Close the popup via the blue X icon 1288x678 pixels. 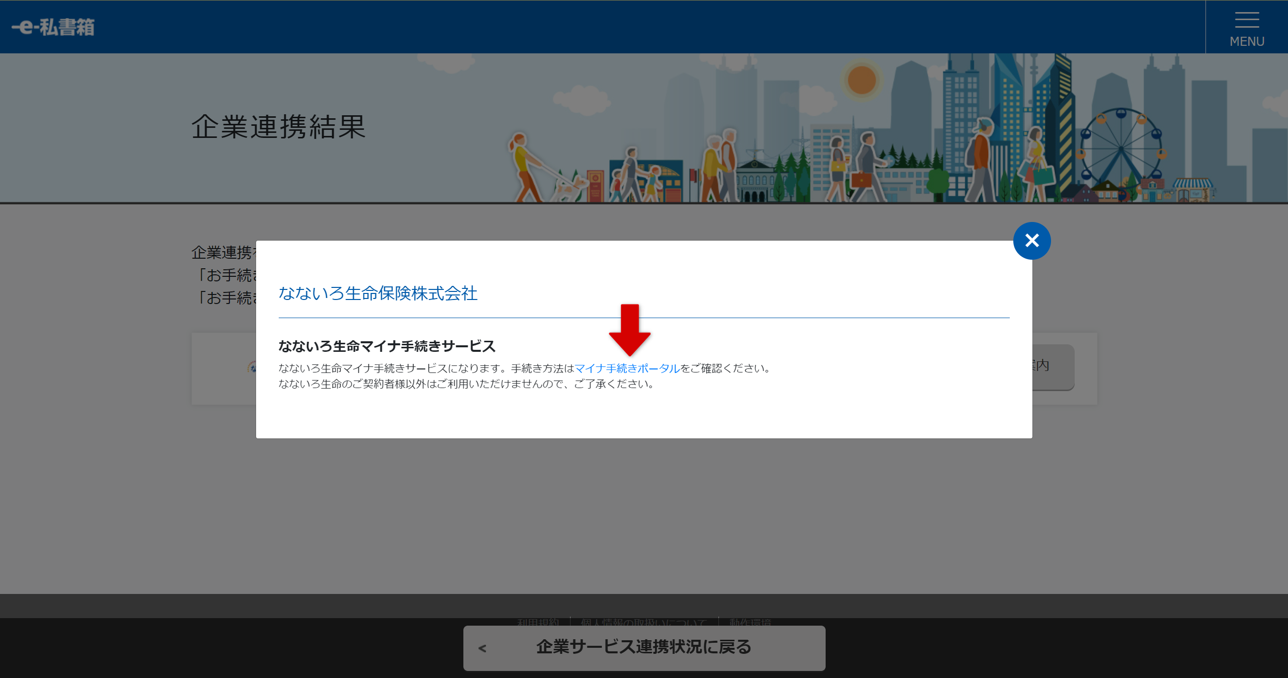coord(1032,241)
